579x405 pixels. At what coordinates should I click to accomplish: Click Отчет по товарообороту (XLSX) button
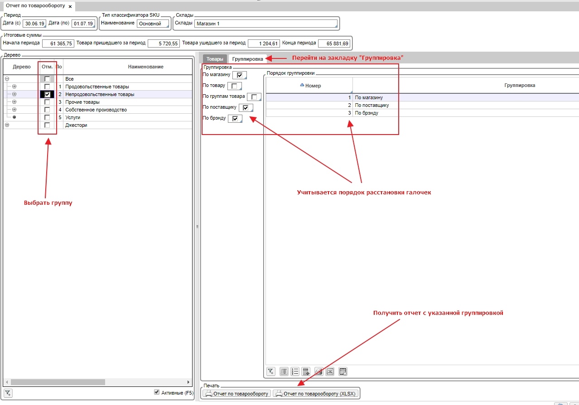pyautogui.click(x=316, y=394)
